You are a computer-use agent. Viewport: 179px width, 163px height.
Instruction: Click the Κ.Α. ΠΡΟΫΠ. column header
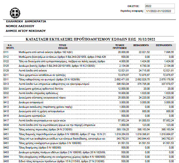(x=10, y=46)
